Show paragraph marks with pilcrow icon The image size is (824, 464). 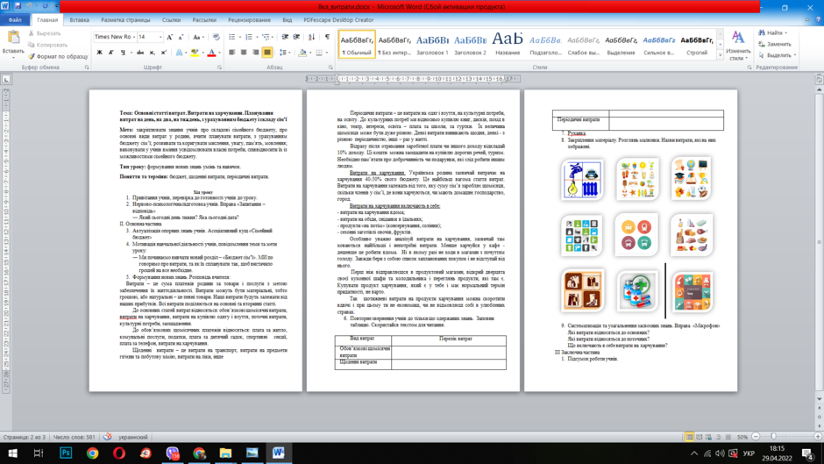[327, 37]
